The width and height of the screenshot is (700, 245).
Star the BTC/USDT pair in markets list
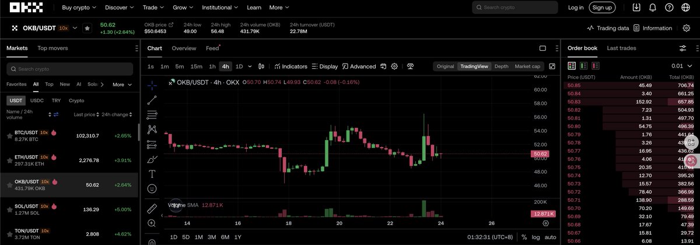click(9, 136)
